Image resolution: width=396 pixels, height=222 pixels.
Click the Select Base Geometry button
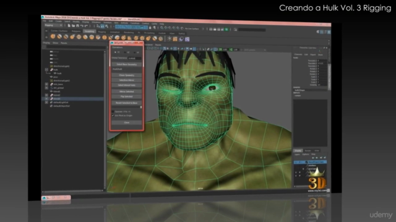(126, 64)
